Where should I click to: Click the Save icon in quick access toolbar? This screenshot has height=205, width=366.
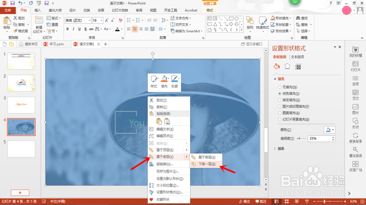click(x=12, y=3)
